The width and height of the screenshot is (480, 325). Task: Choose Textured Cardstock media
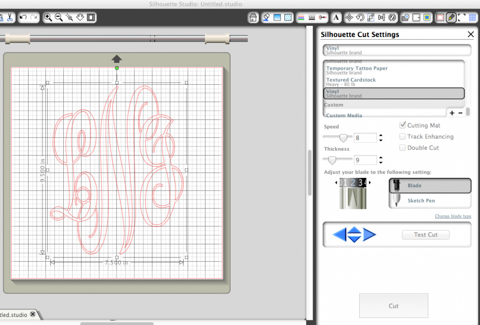[394, 81]
